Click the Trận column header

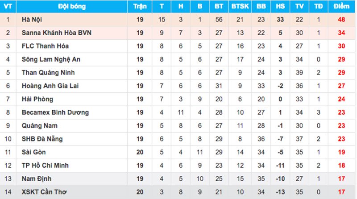pyautogui.click(x=140, y=6)
